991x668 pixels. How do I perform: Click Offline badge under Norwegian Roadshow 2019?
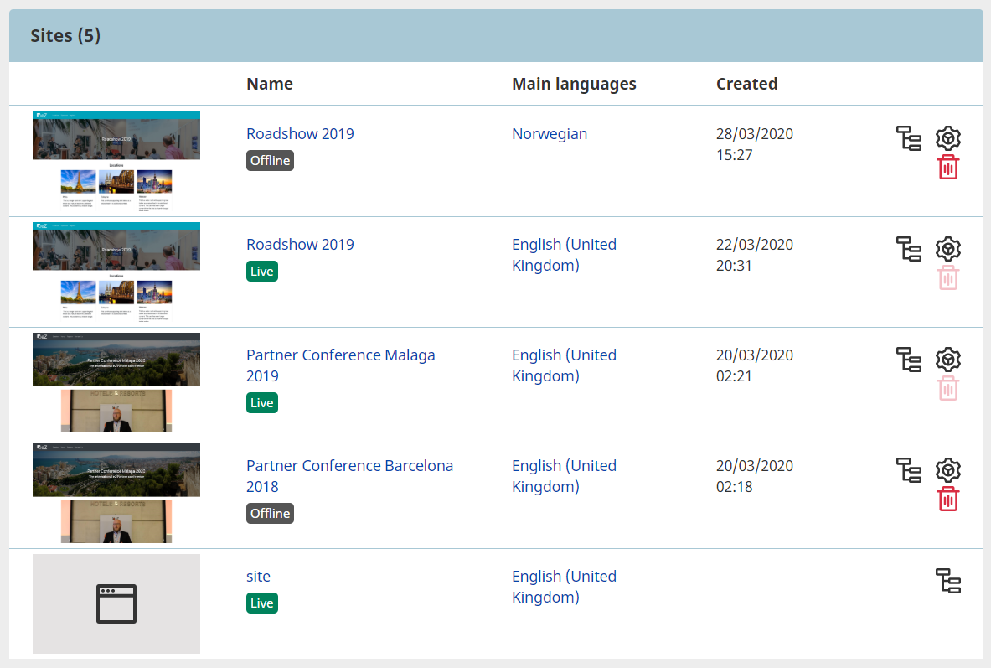(270, 161)
